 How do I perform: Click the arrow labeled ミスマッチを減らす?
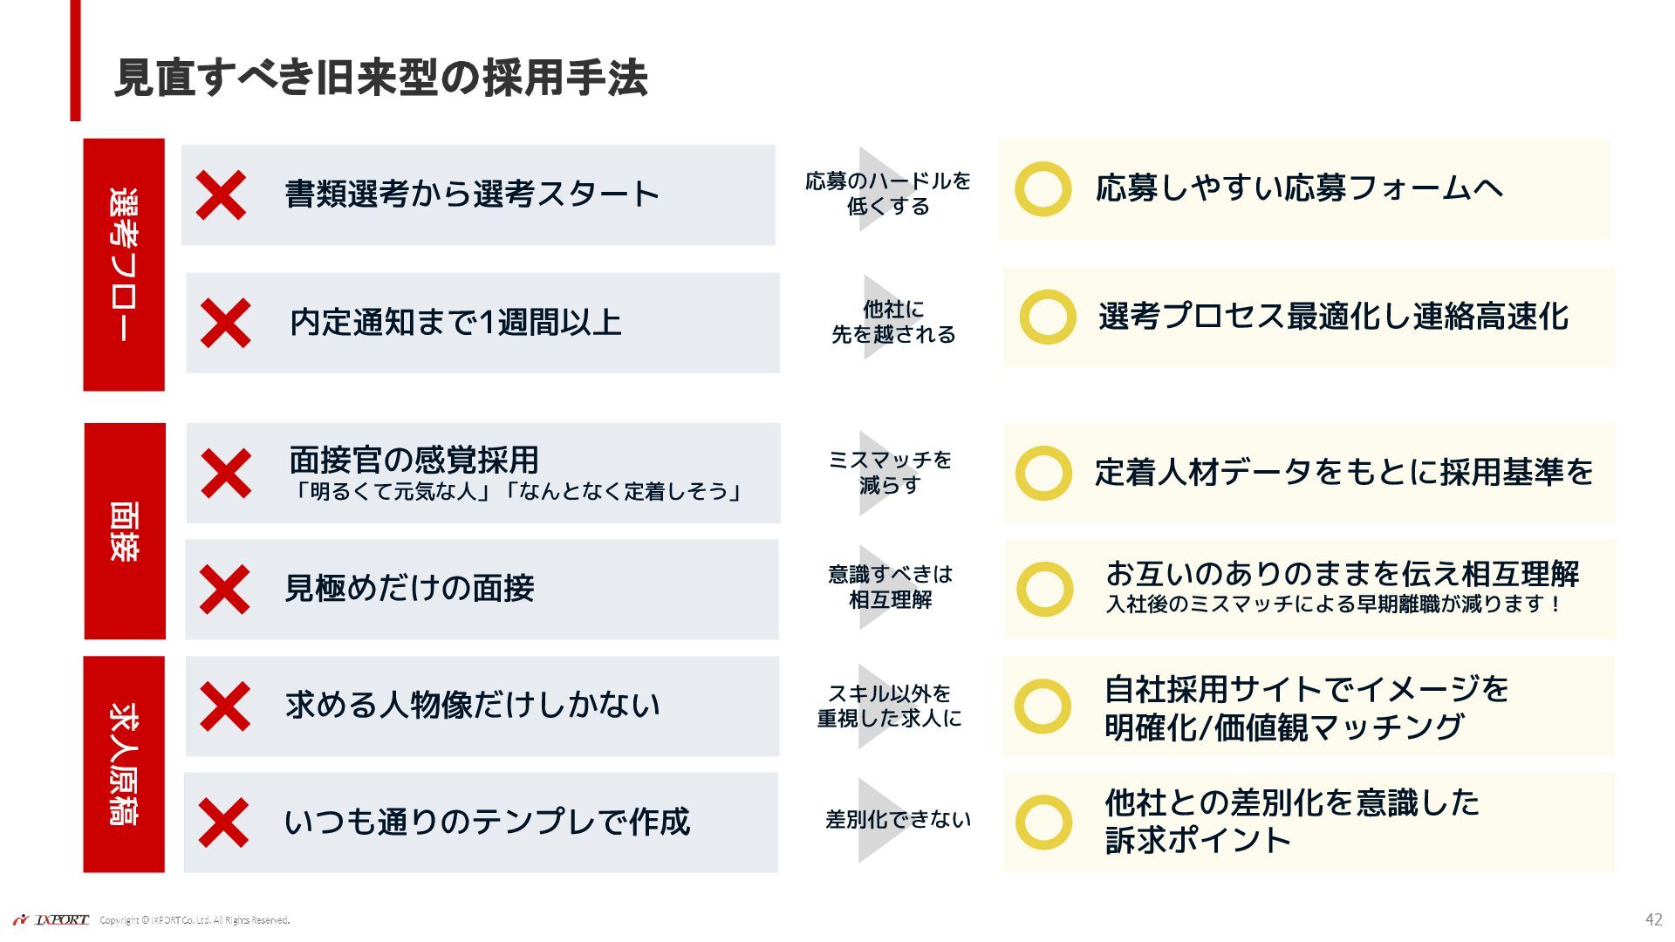(887, 474)
